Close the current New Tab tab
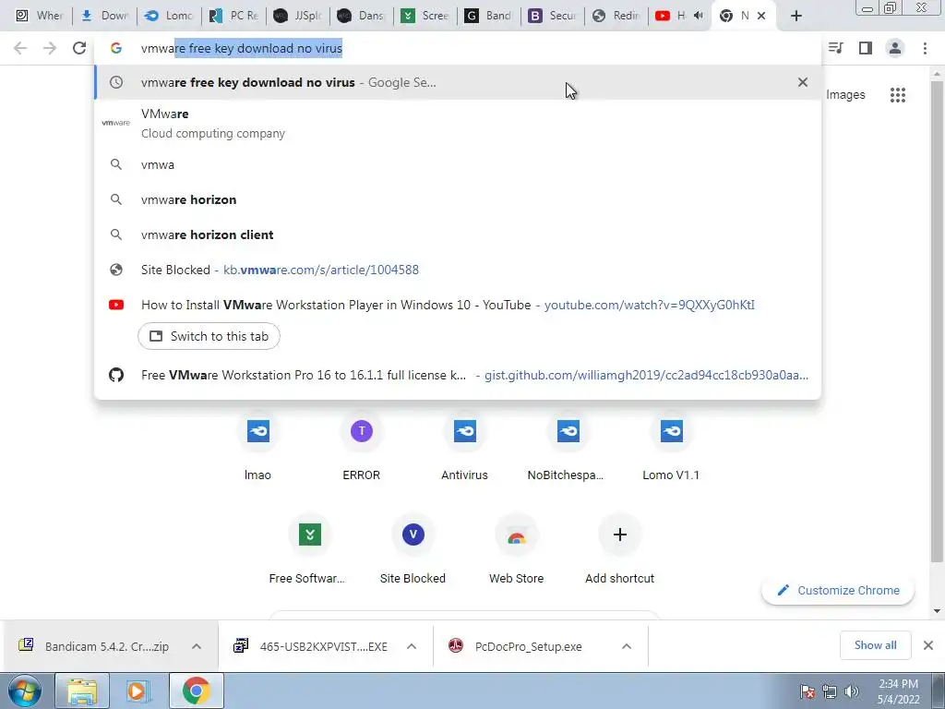The height and width of the screenshot is (709, 945). (761, 16)
